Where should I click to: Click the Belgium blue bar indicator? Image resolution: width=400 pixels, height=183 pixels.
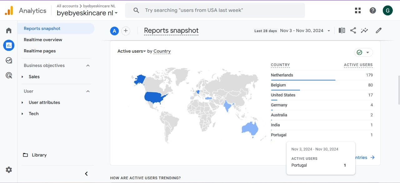(x=285, y=90)
